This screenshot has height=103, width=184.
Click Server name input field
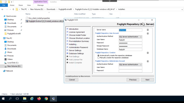point(130,30)
